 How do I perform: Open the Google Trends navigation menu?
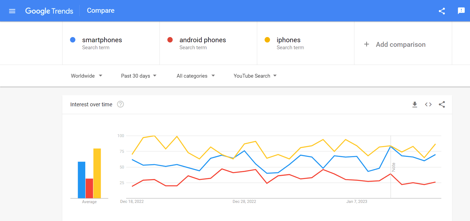coord(12,11)
